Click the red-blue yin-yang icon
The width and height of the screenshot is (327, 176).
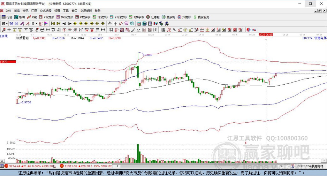click(248, 30)
